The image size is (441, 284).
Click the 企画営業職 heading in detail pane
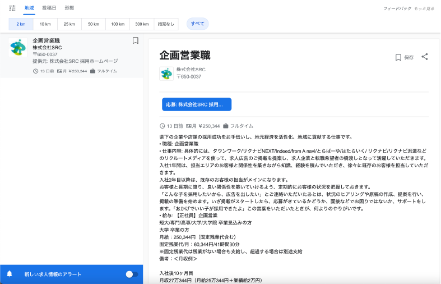[185, 56]
